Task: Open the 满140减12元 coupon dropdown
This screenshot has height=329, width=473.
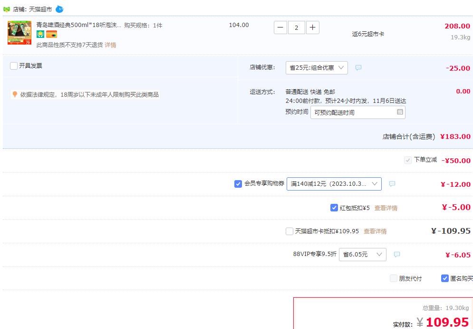Action: [x=334, y=184]
